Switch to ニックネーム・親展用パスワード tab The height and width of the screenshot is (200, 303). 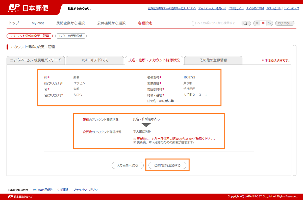click(36, 60)
